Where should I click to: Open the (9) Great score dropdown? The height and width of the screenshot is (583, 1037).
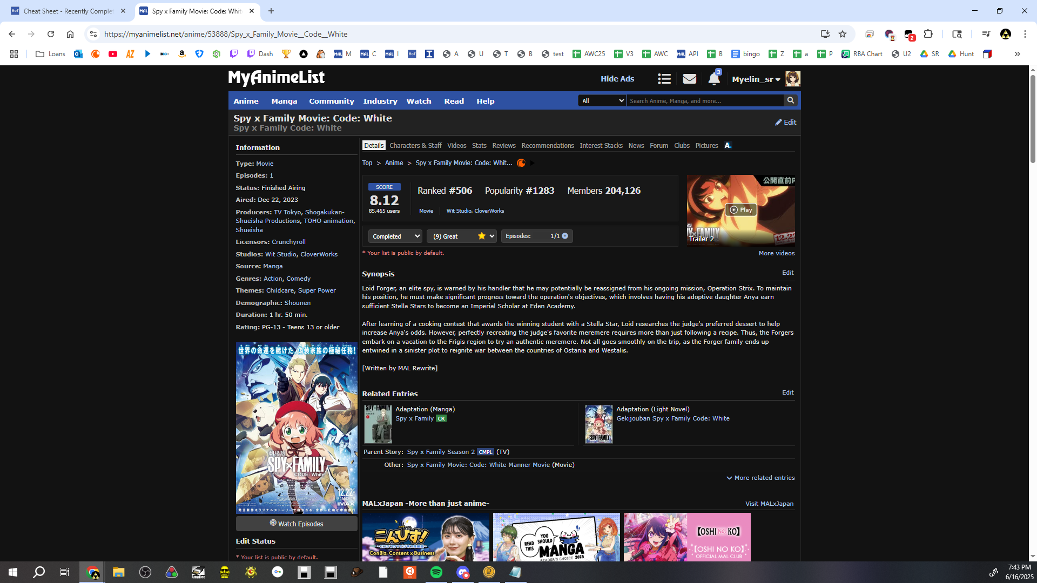pyautogui.click(x=463, y=236)
